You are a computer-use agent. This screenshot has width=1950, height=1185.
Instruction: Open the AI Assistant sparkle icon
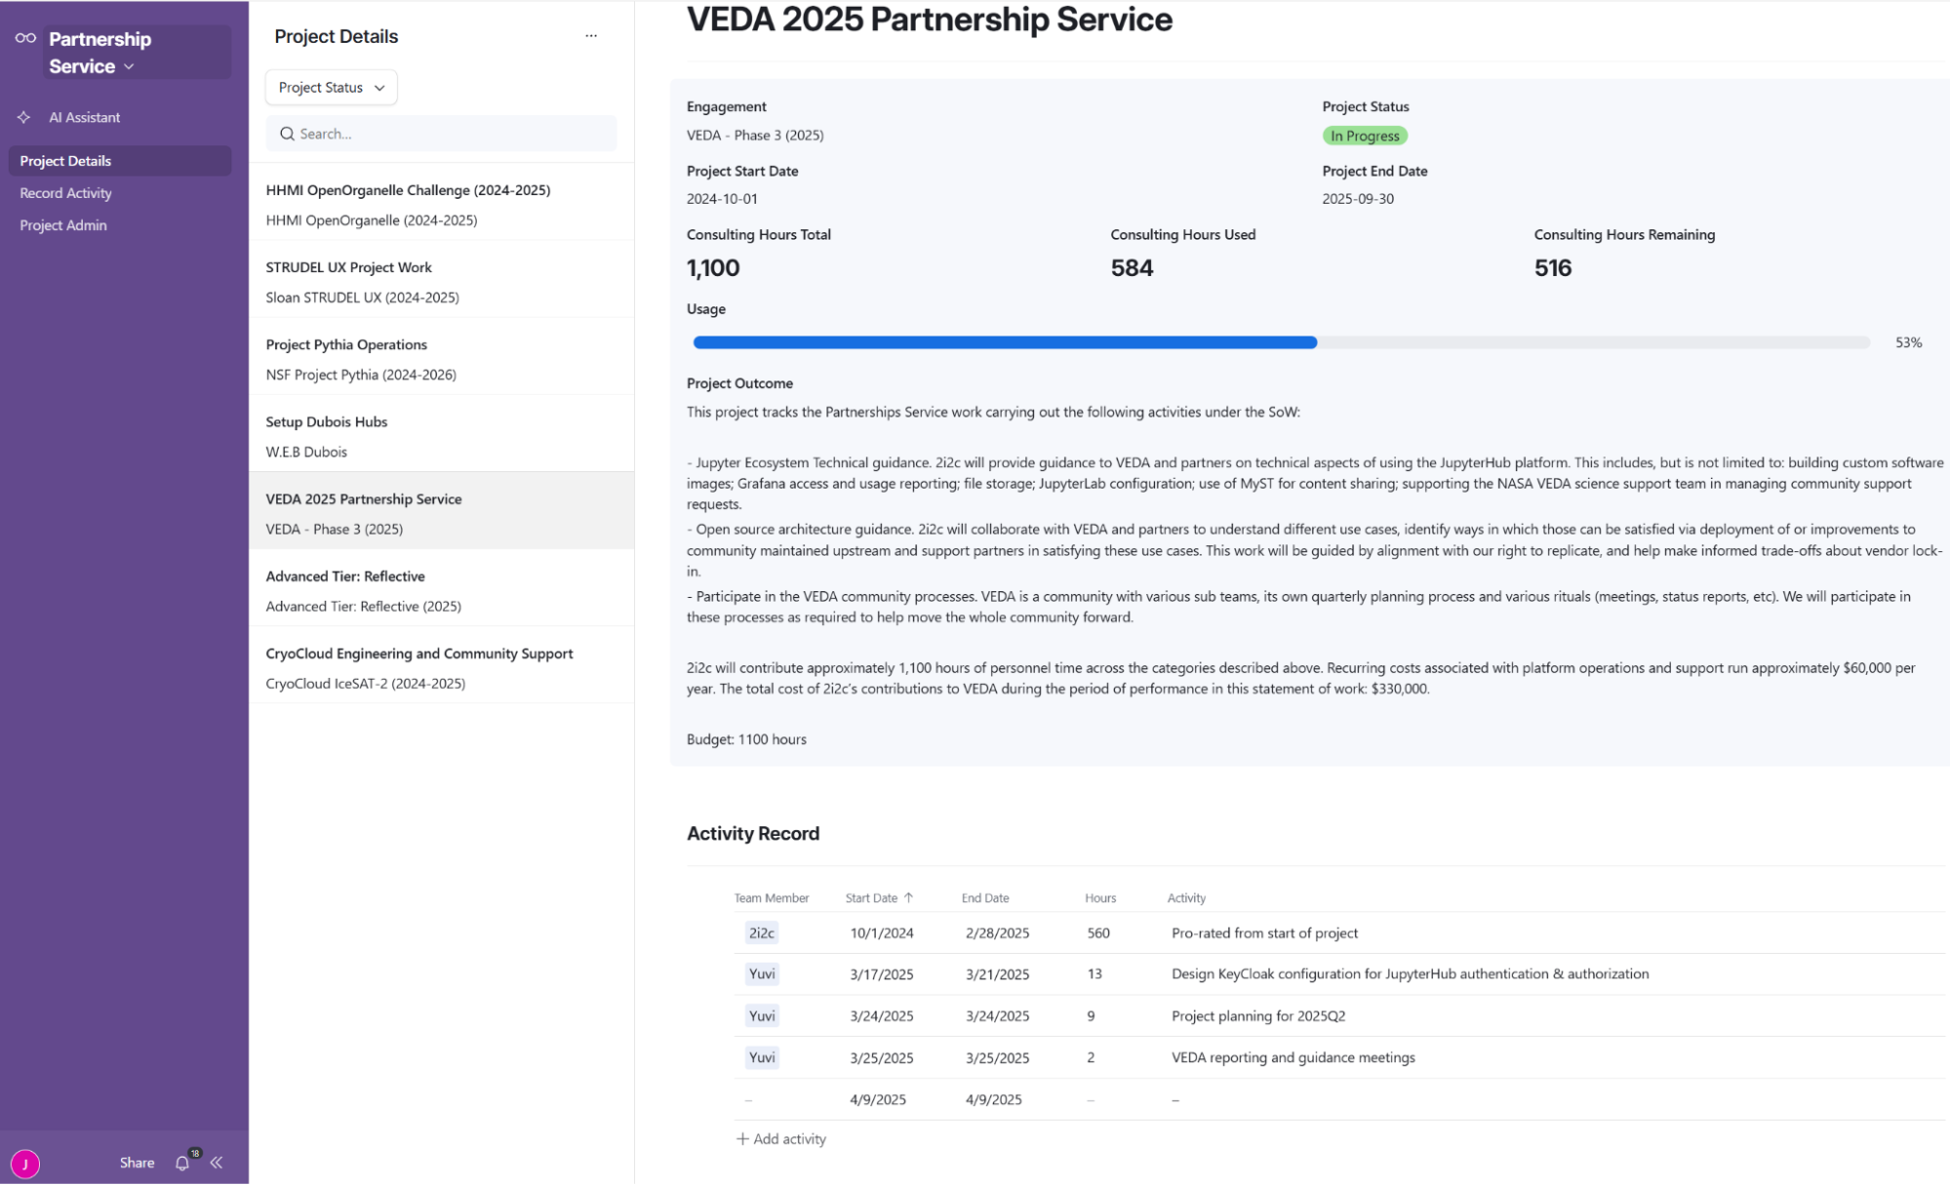click(x=24, y=117)
